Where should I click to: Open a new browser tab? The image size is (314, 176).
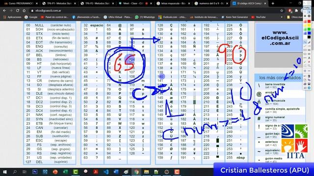[273, 3]
